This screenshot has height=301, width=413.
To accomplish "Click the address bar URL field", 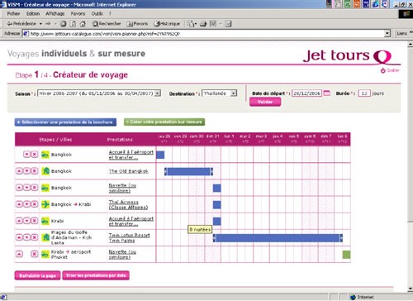I will (204, 34).
